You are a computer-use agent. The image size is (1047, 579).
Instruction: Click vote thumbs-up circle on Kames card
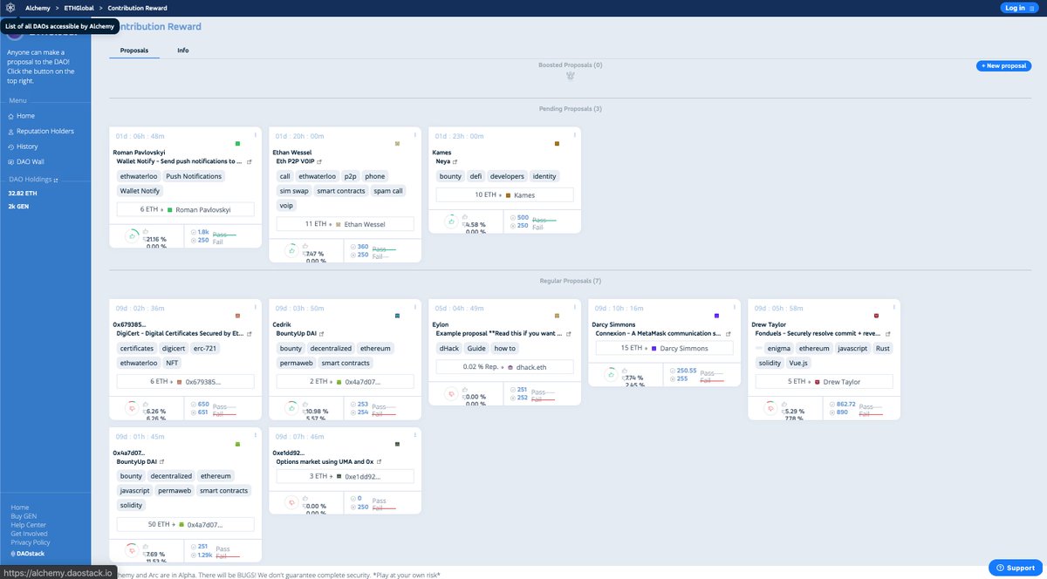tap(451, 221)
